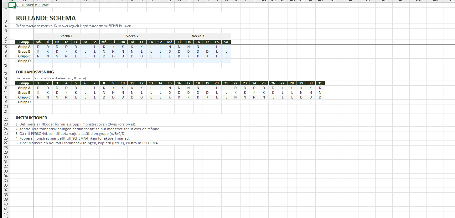
Task: Select the "Definiera rotationsmönster" description text
Action: click(x=76, y=26)
